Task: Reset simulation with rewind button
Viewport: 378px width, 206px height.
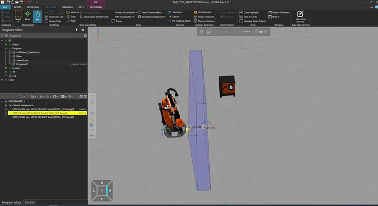Action: 209,32
